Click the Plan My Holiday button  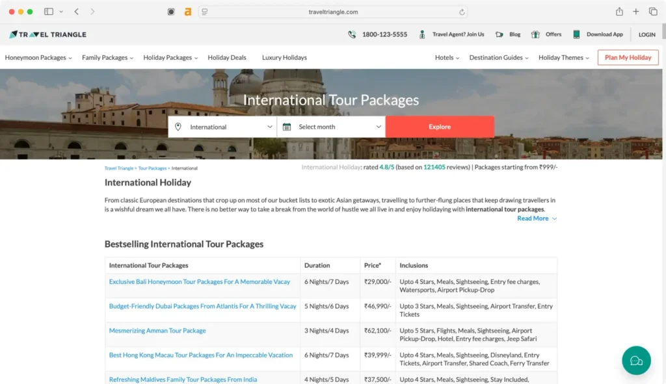coord(628,57)
